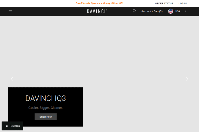199x132 pixels.
Task: Open the Account link
Action: (x=146, y=11)
